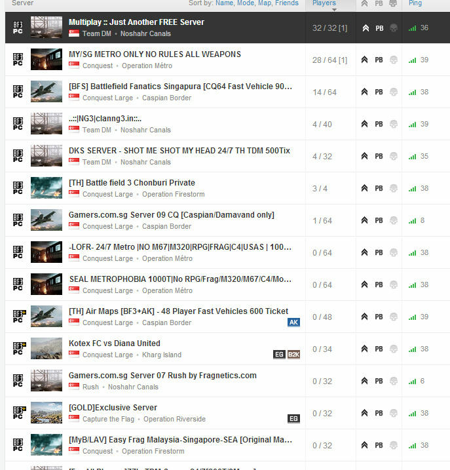Image resolution: width=450 pixels, height=470 pixels.
Task: Select the Kotex FC vs Diana United server
Action: click(227, 349)
